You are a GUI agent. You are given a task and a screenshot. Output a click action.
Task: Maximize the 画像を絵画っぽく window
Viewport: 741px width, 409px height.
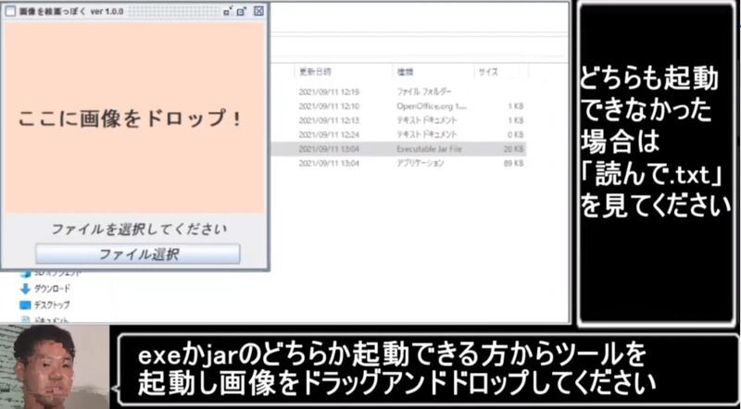(243, 11)
